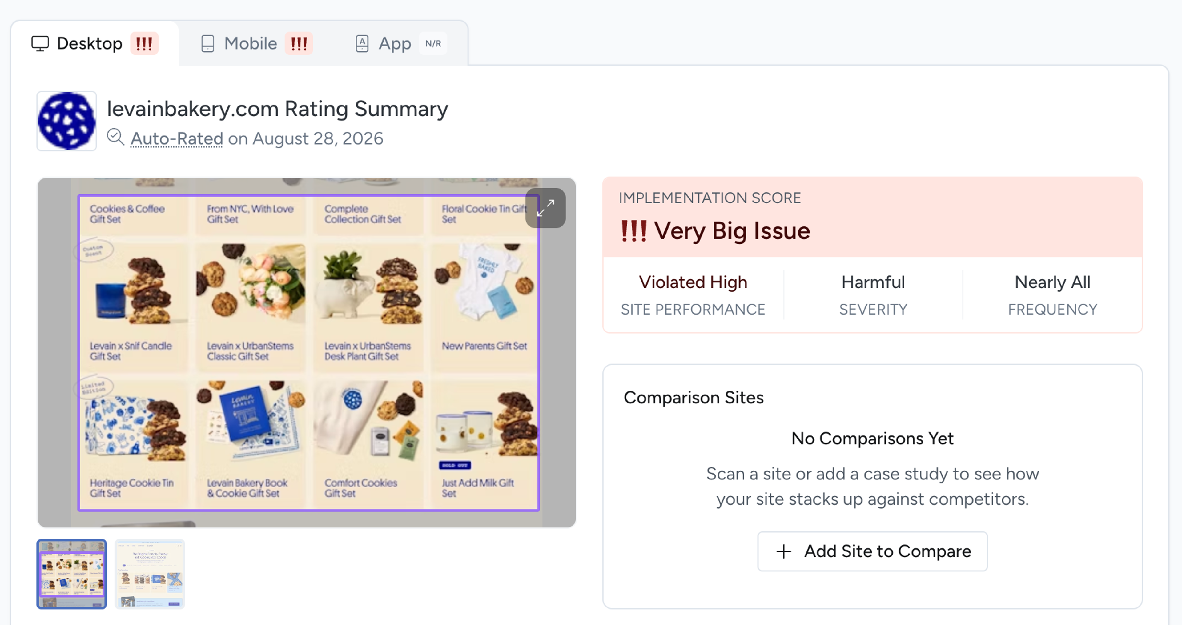Image resolution: width=1182 pixels, height=625 pixels.
Task: Select the first gift sets screenshot thumbnail
Action: pos(72,574)
